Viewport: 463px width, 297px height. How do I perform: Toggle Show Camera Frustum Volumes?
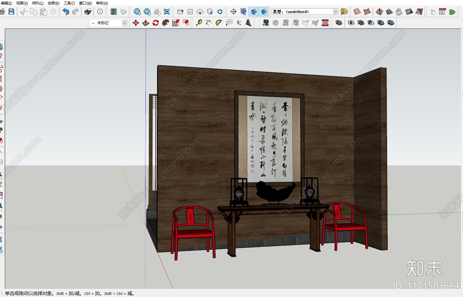315,23
